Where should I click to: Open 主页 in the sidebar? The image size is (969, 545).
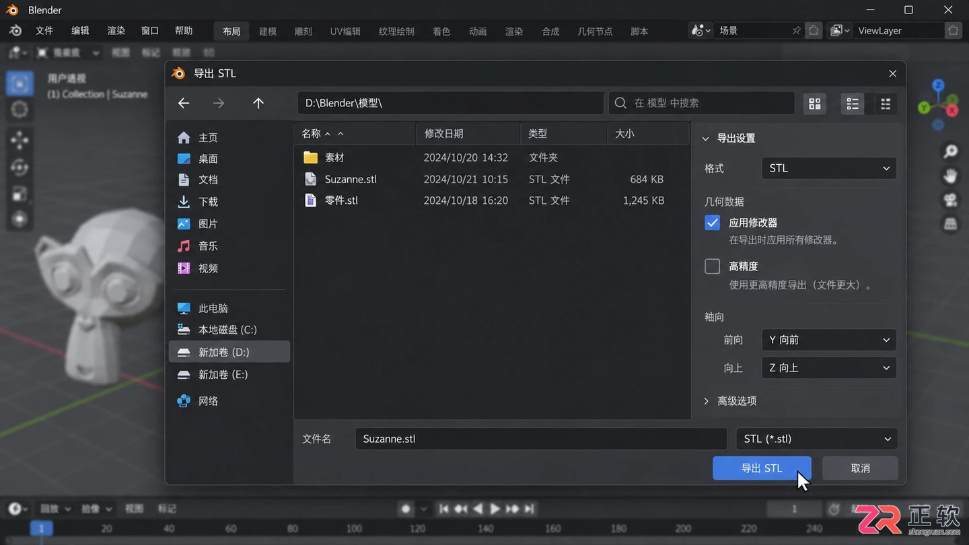point(229,137)
